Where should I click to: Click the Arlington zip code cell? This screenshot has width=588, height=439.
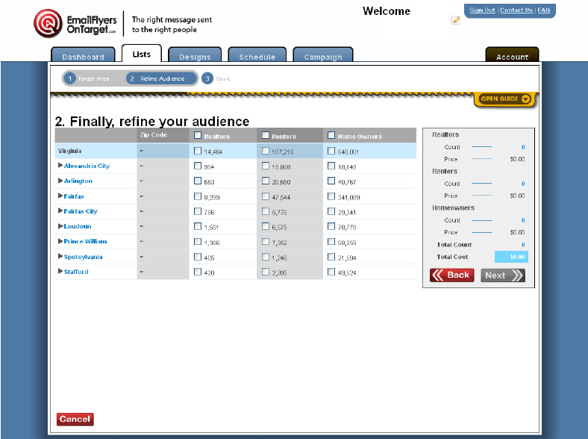point(163,181)
